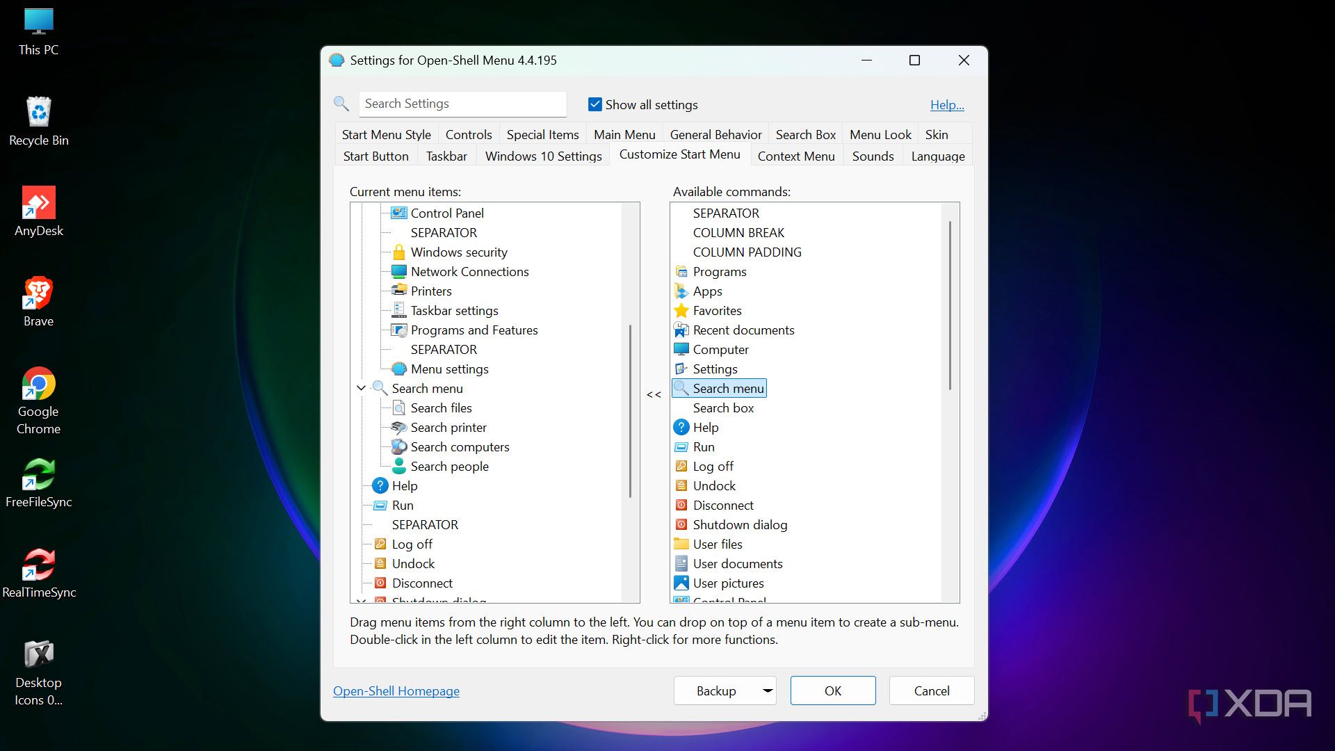The height and width of the screenshot is (751, 1335).
Task: Click the Windows security lock icon
Action: 398,252
